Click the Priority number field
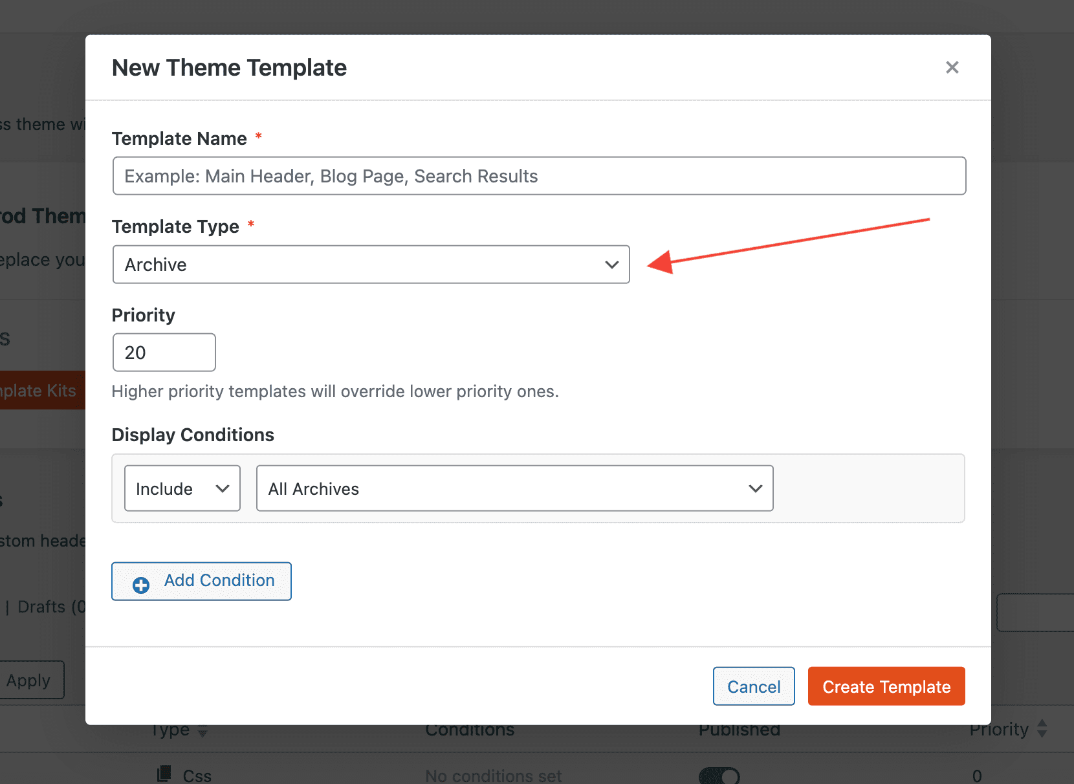 (164, 353)
